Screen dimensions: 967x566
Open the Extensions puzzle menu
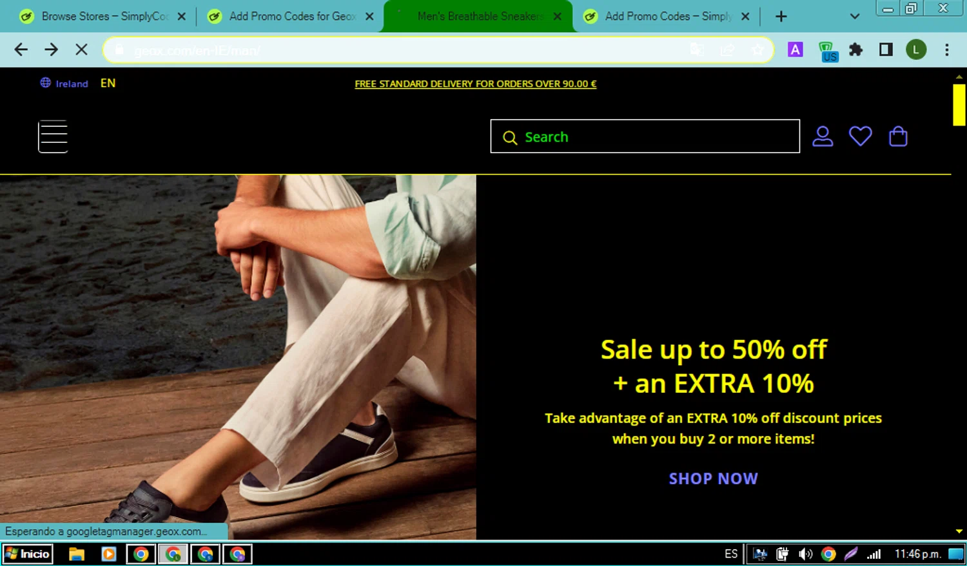[855, 50]
